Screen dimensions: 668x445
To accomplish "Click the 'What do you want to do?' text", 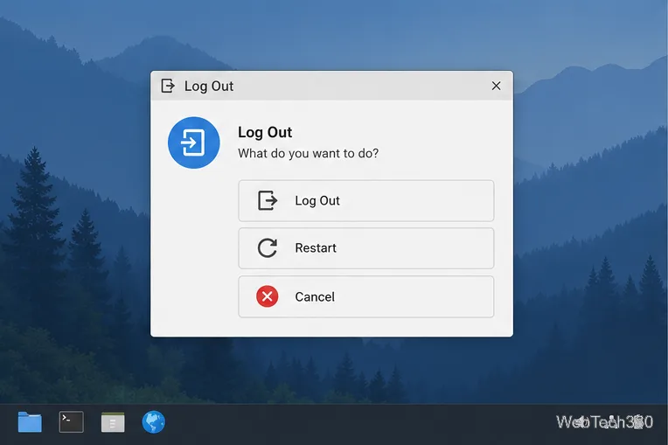I will coord(308,153).
